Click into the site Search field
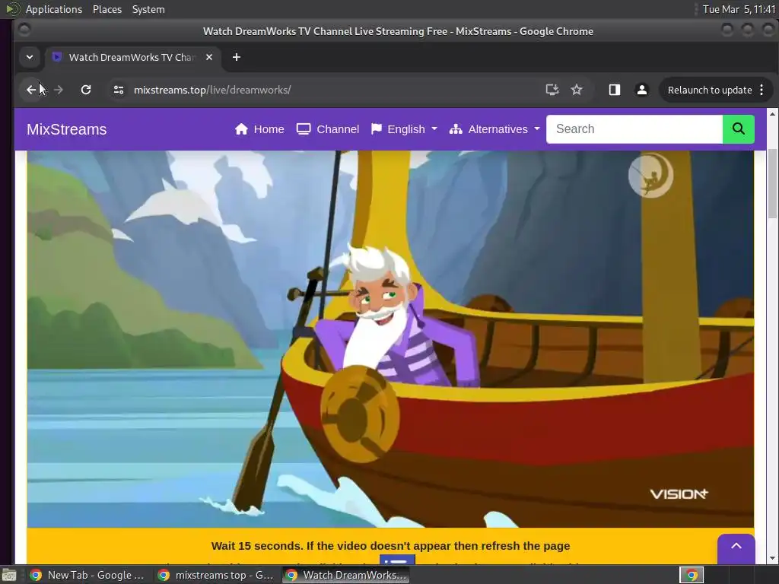 pos(634,129)
